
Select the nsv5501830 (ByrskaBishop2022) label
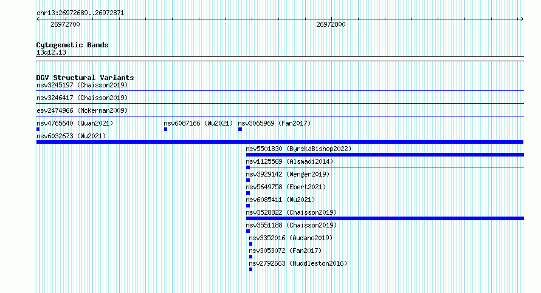(x=298, y=149)
